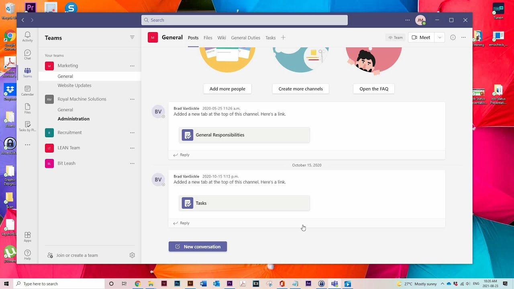Screen dimensions: 514x289
Task: Switch to the Files tab
Action: (208, 38)
